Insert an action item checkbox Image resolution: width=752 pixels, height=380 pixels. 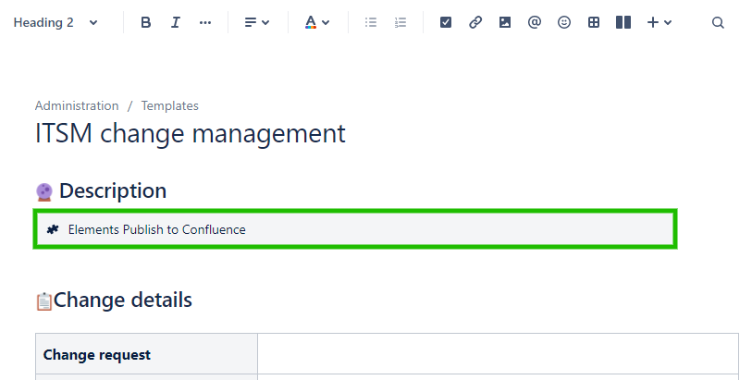[x=446, y=22]
